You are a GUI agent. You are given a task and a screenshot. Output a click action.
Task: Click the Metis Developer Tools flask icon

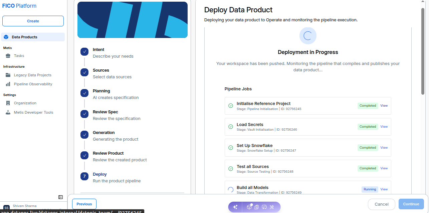8,112
